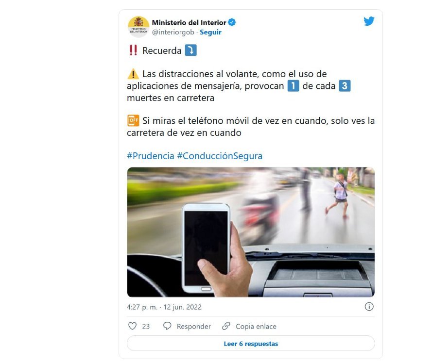
Task: Like the tweet with heart icon
Action: [x=133, y=326]
